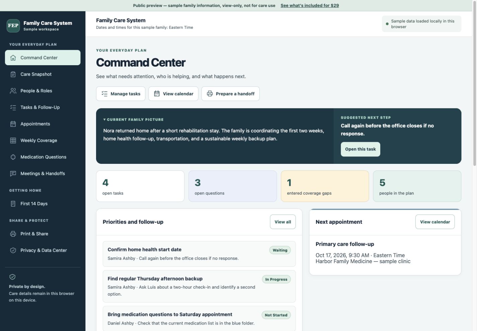Click the Appointments calendar icon in sidebar

13,124
